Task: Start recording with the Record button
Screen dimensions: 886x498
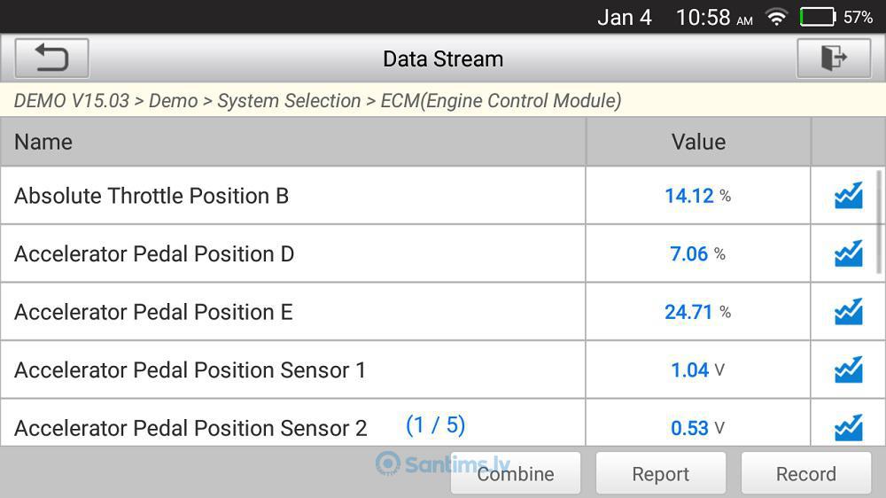Action: click(x=805, y=473)
